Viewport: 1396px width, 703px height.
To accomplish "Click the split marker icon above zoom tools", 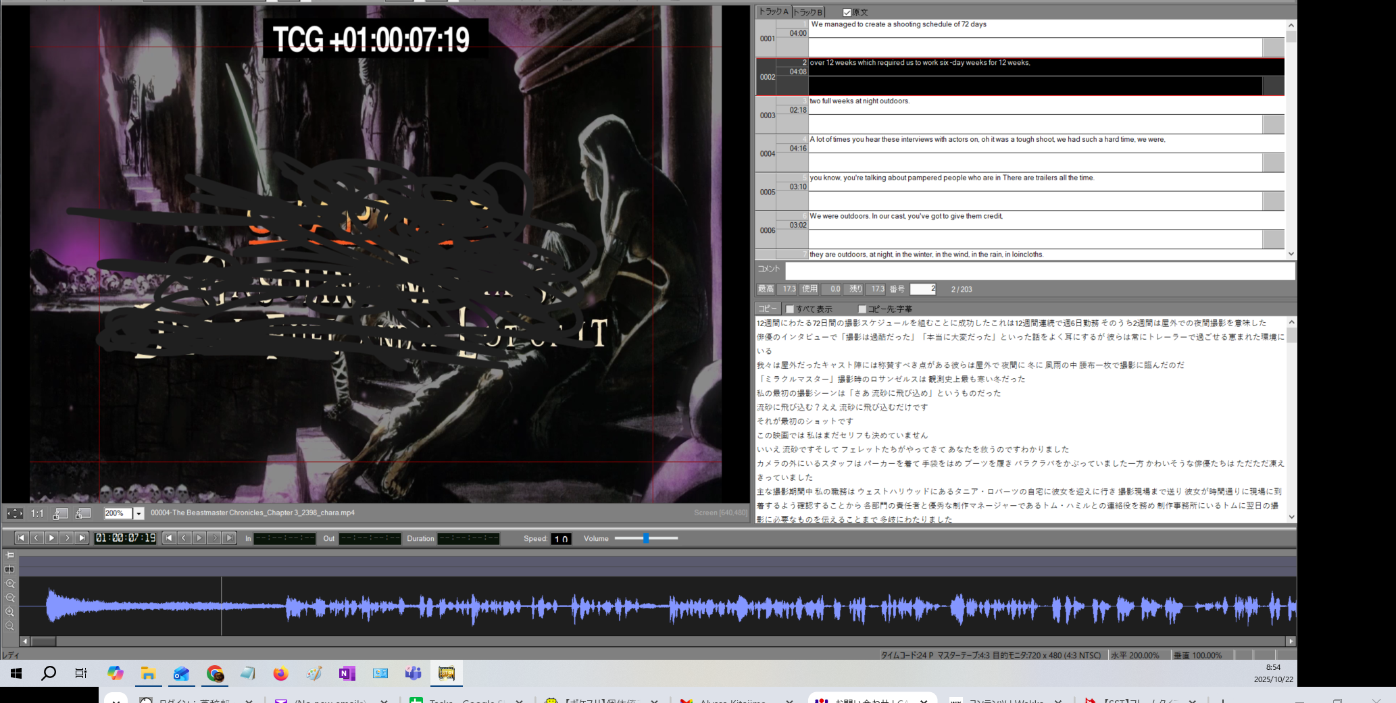I will click(x=9, y=569).
